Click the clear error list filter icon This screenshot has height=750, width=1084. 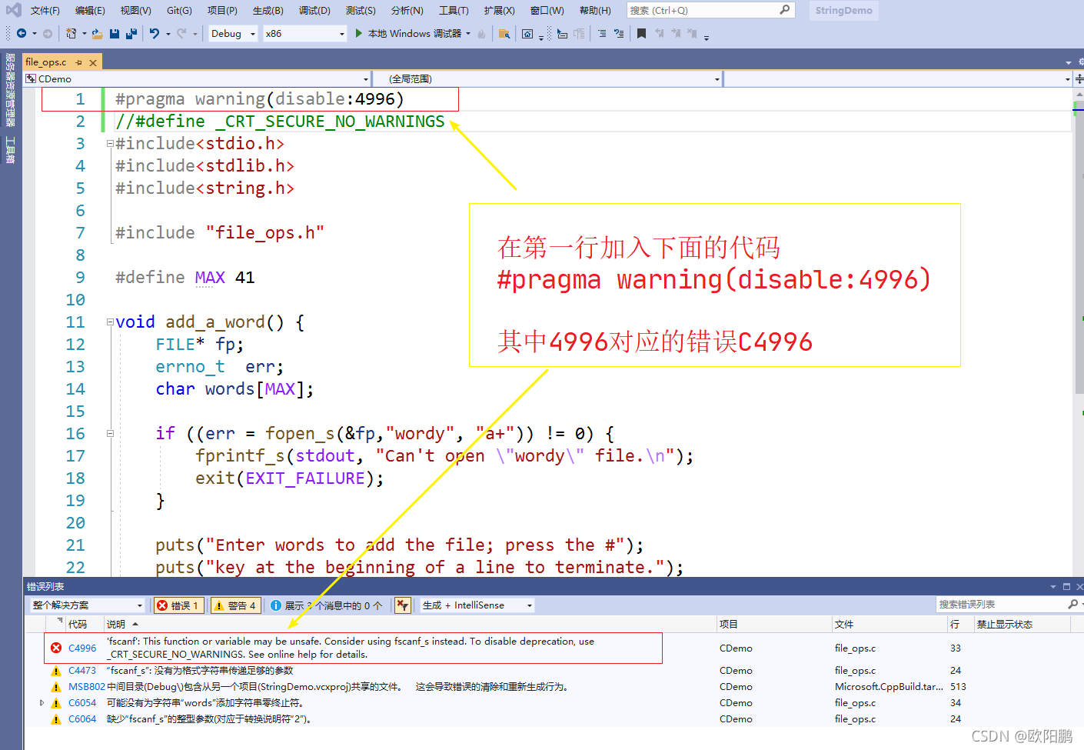pyautogui.click(x=402, y=605)
